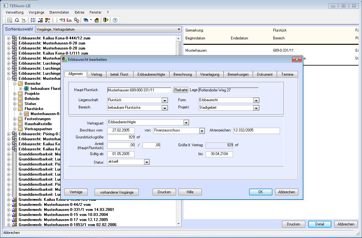Click the globe icon beside bebaubare Flurstücke
The image size is (362, 238).
tap(26, 89)
